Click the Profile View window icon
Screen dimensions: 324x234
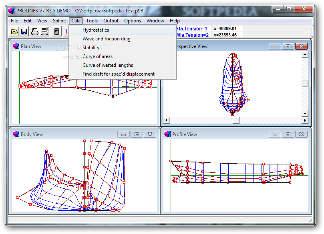tap(167, 134)
